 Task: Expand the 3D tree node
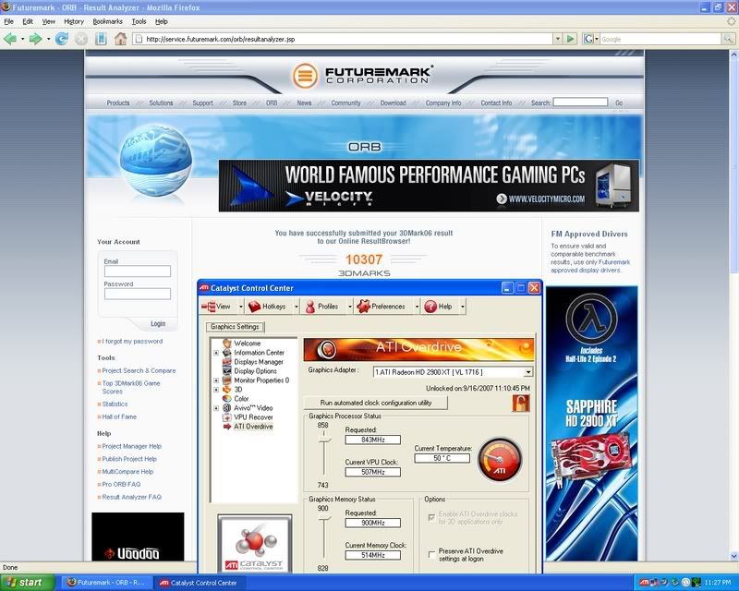(216, 390)
